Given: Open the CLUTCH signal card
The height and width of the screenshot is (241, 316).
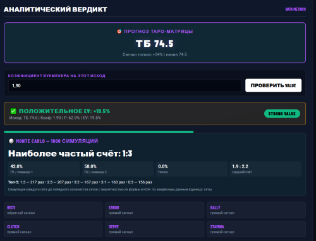Looking at the screenshot, I should [53, 229].
